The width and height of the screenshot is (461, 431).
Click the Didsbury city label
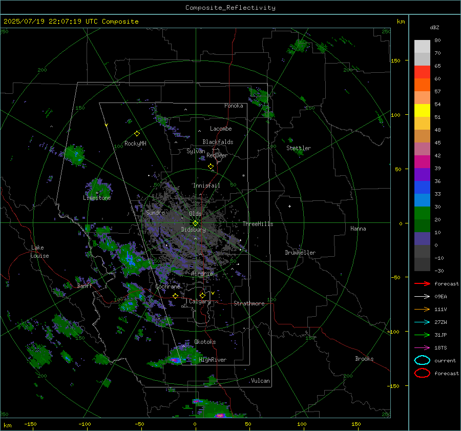(x=193, y=230)
